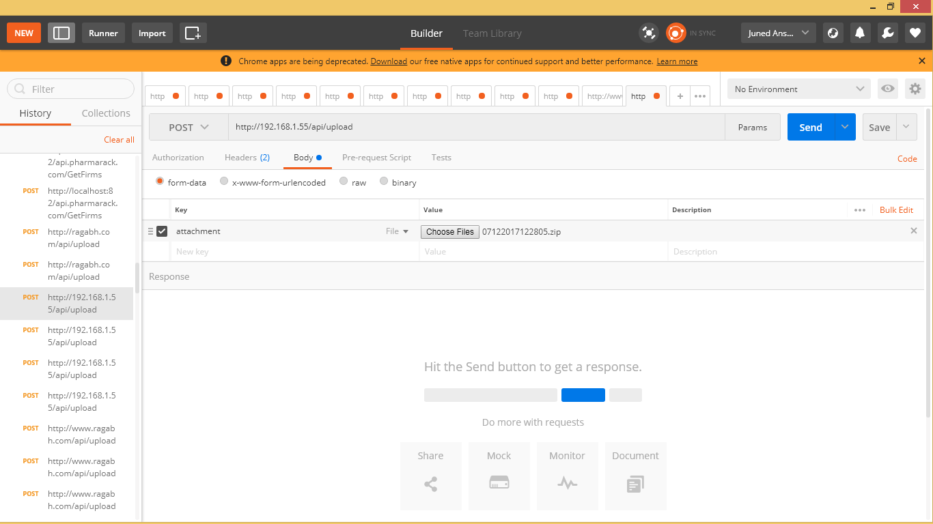This screenshot has height=524, width=933.
Task: Open the Interceptor icon in the header
Action: 648,33
